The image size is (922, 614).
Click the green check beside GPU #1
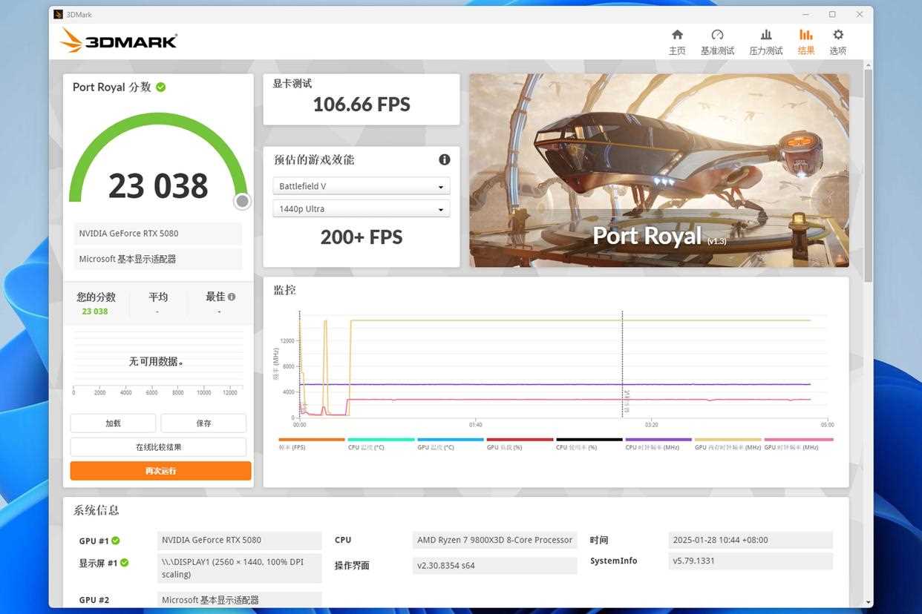click(116, 541)
